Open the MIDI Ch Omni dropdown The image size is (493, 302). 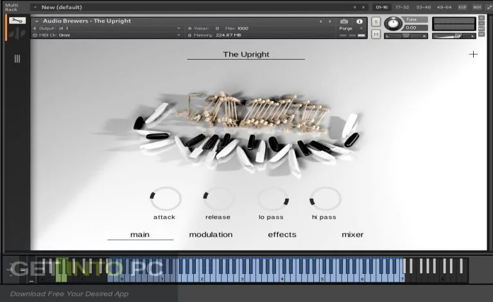(x=178, y=35)
